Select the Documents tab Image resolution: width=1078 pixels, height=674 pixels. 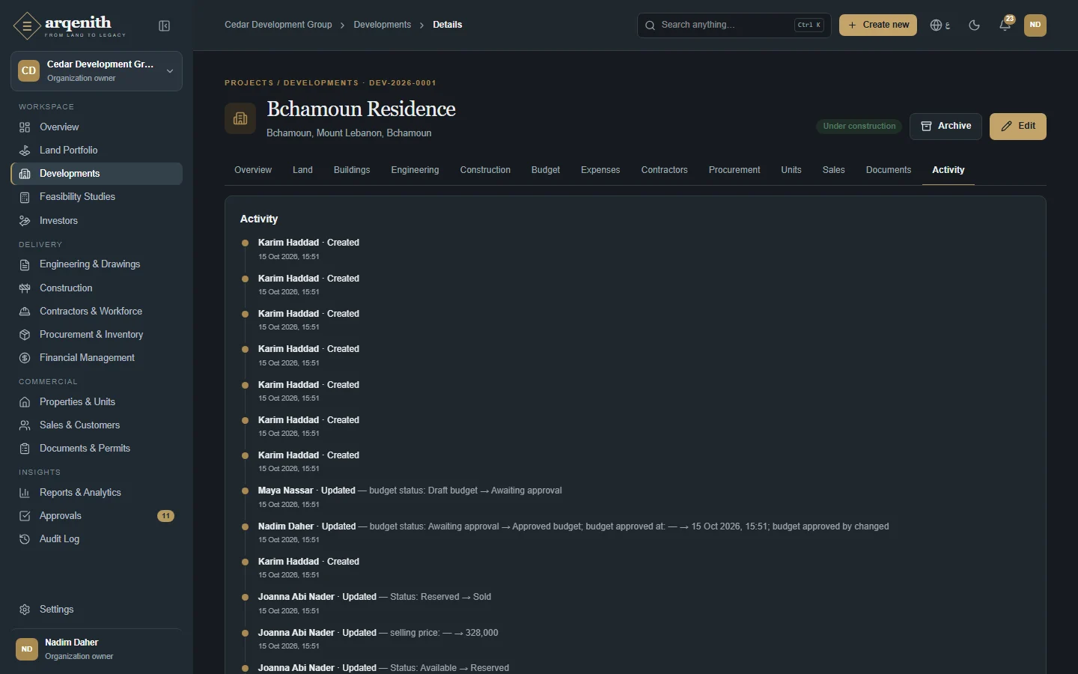pos(889,170)
